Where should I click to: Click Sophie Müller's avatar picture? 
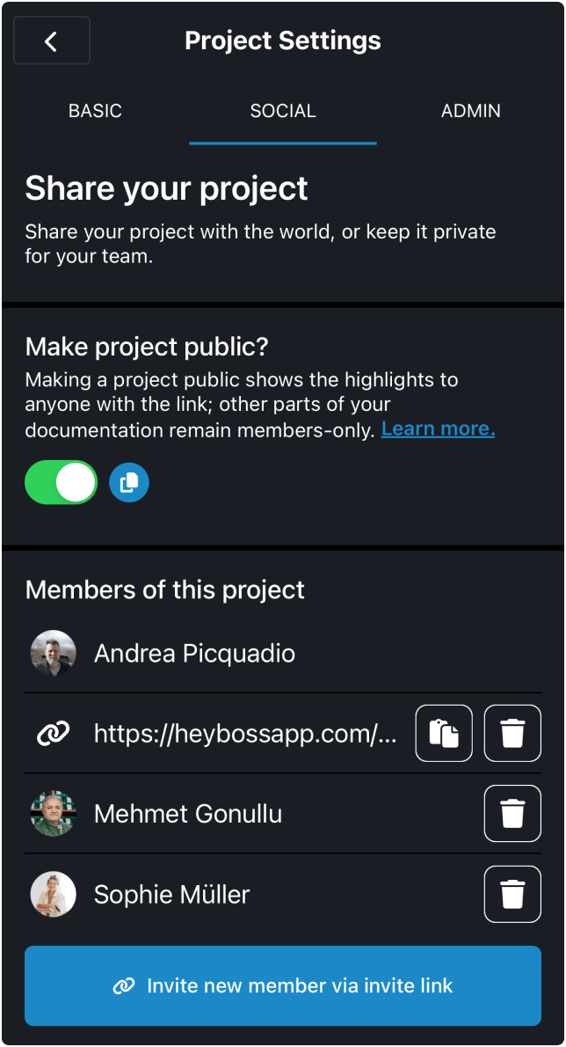pyautogui.click(x=53, y=894)
